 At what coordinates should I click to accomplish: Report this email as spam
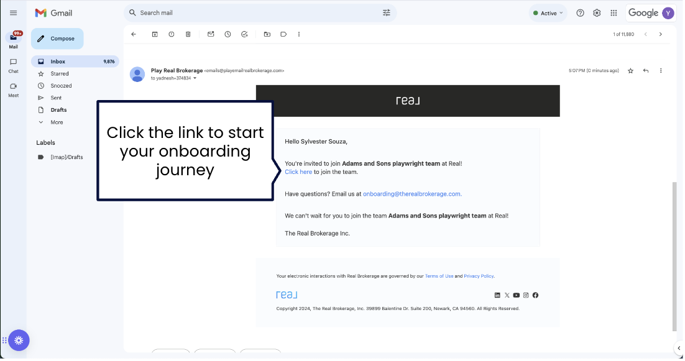coord(172,34)
